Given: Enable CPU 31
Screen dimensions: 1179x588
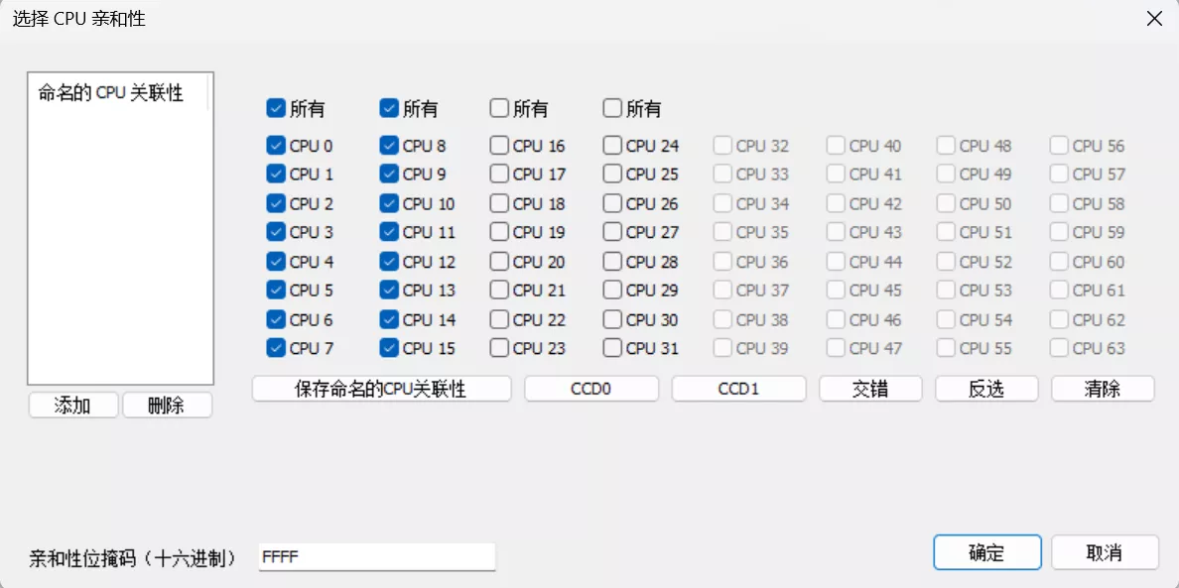Looking at the screenshot, I should [x=612, y=348].
